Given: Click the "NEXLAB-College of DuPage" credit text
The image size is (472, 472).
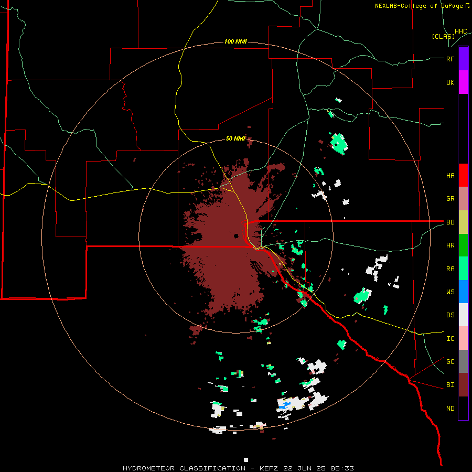Looking at the screenshot, I should coord(420,6).
